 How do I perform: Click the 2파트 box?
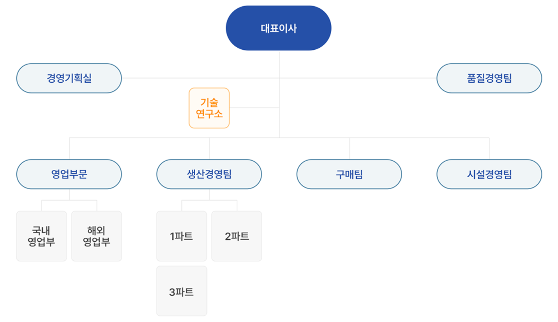[237, 236]
